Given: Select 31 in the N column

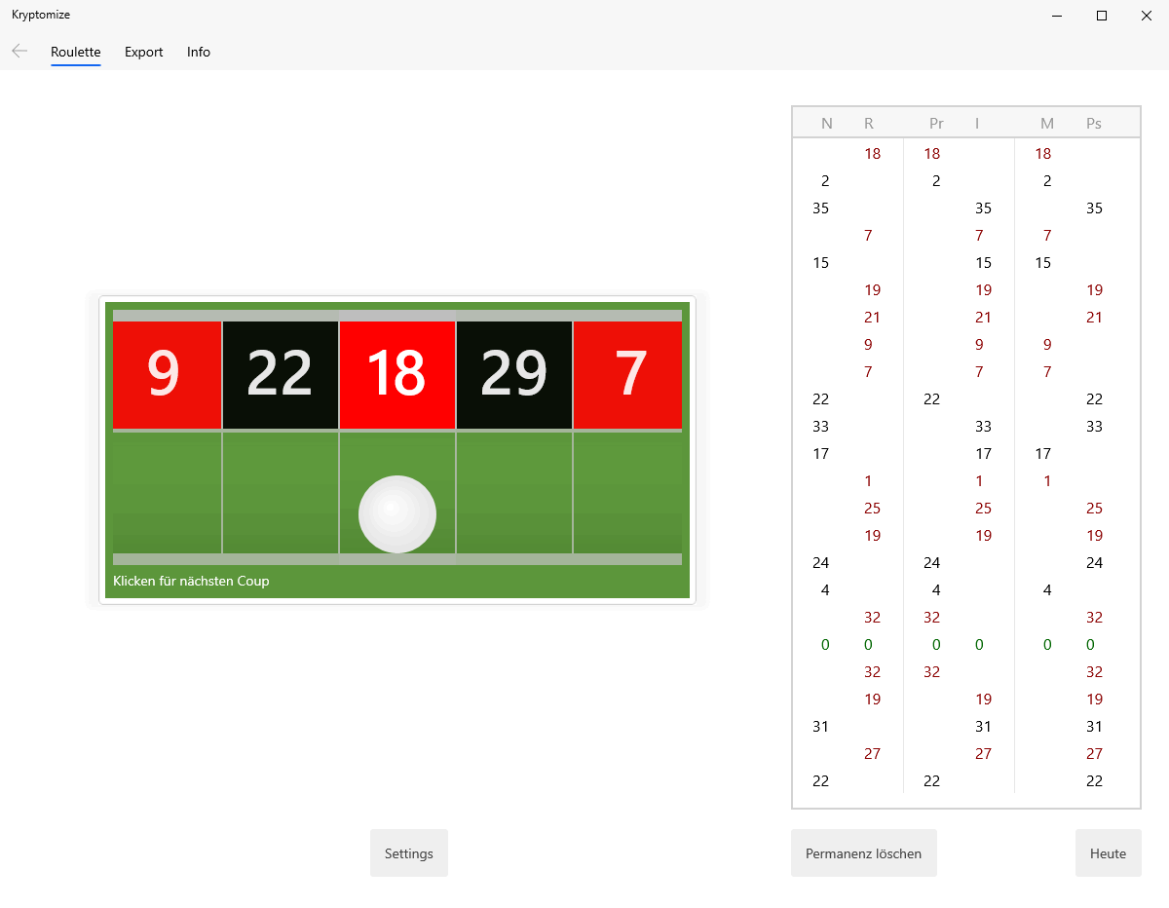Looking at the screenshot, I should point(821,727).
